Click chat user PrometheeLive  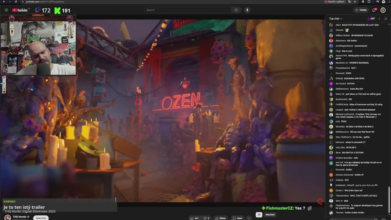[x=343, y=68]
